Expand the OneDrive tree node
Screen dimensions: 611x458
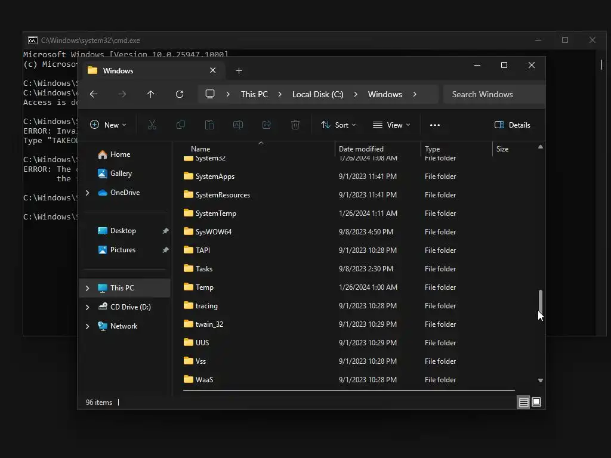(x=87, y=193)
